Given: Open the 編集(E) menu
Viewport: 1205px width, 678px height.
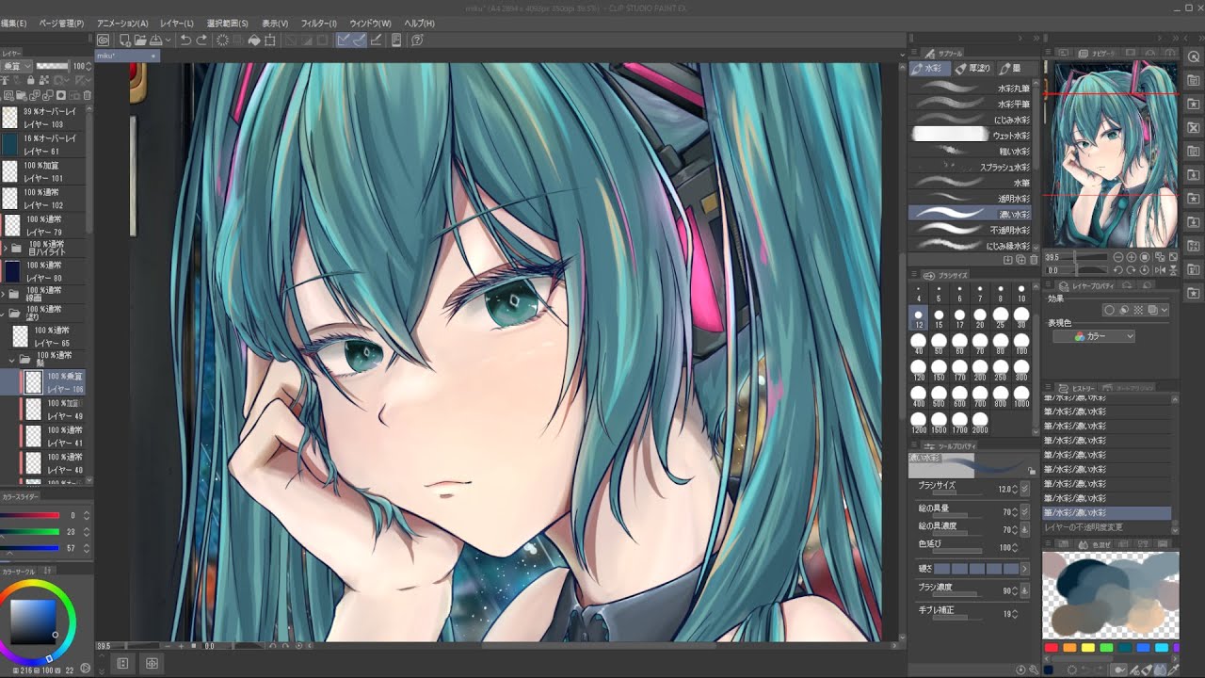Looking at the screenshot, I should pos(13,23).
